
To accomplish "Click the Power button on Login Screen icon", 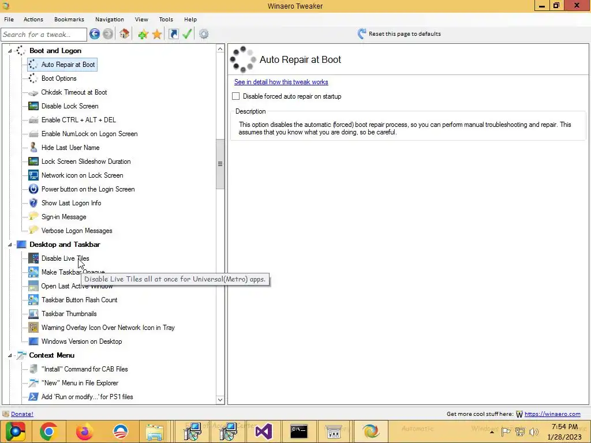I will [33, 189].
